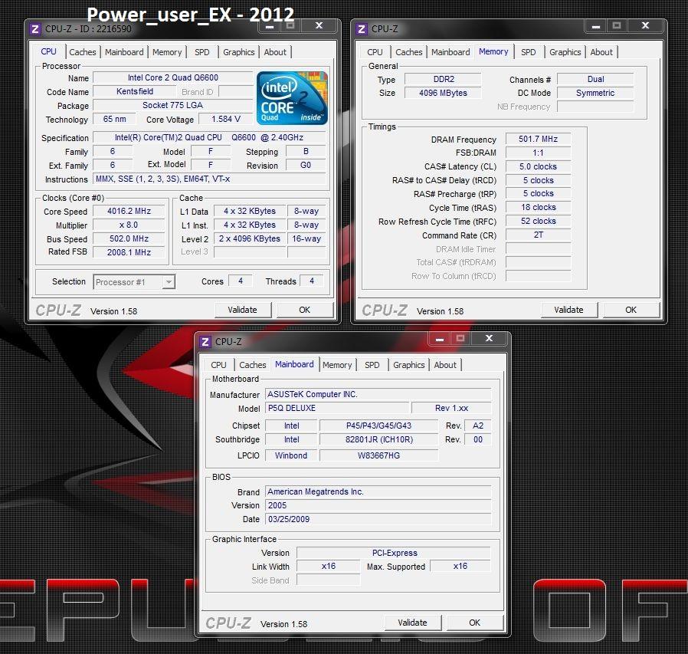
Task: Open Graphics tab in the Mainboard window
Action: (x=409, y=364)
